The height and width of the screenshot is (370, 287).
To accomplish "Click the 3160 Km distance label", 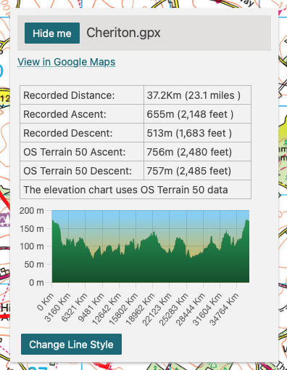I will pos(57,307).
